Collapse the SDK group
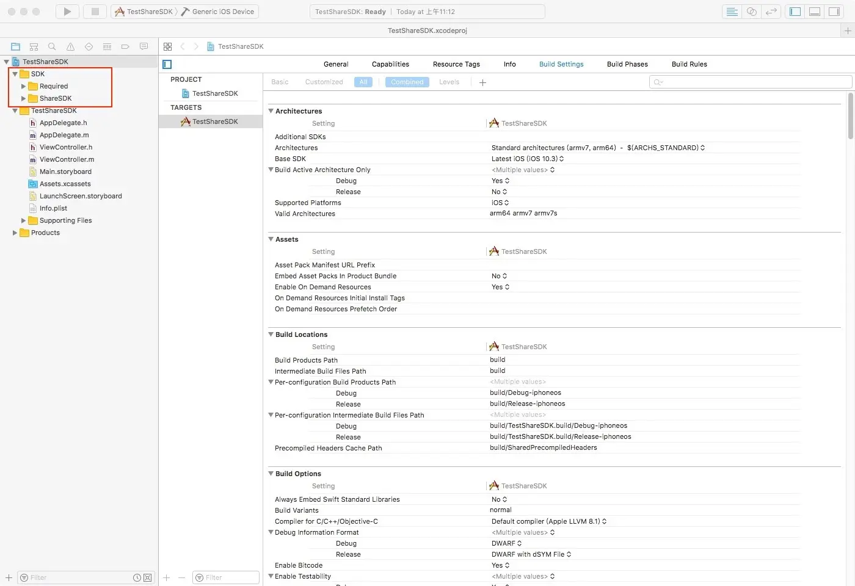Image resolution: width=855 pixels, height=586 pixels. click(x=15, y=74)
